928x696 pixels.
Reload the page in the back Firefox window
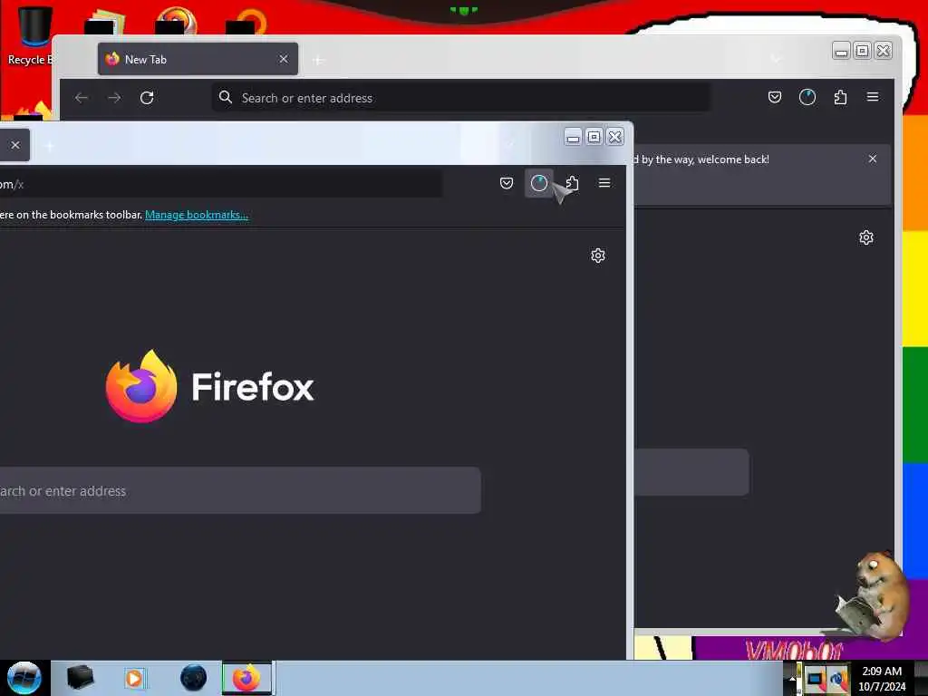147,98
